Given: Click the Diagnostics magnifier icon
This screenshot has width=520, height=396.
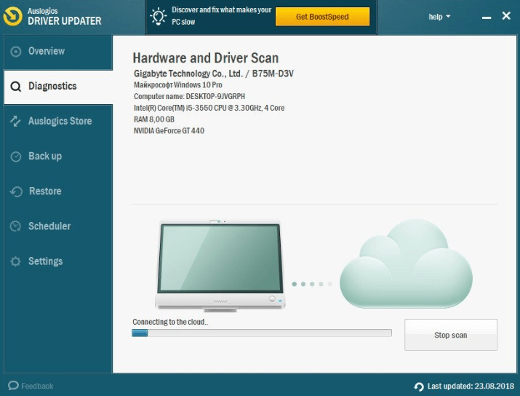Looking at the screenshot, I should [15, 87].
